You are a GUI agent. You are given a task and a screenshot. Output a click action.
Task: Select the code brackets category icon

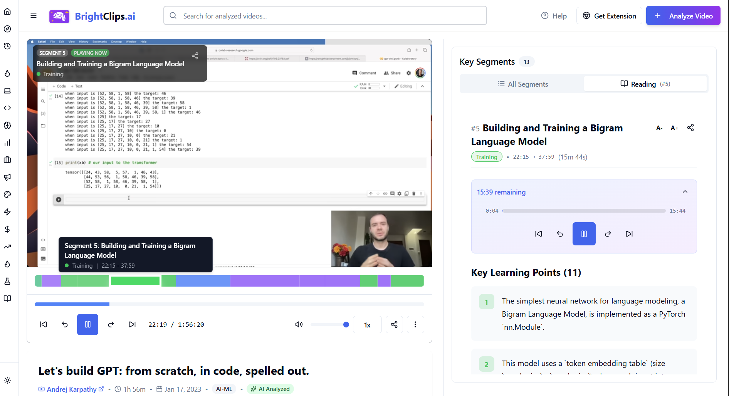click(7, 108)
